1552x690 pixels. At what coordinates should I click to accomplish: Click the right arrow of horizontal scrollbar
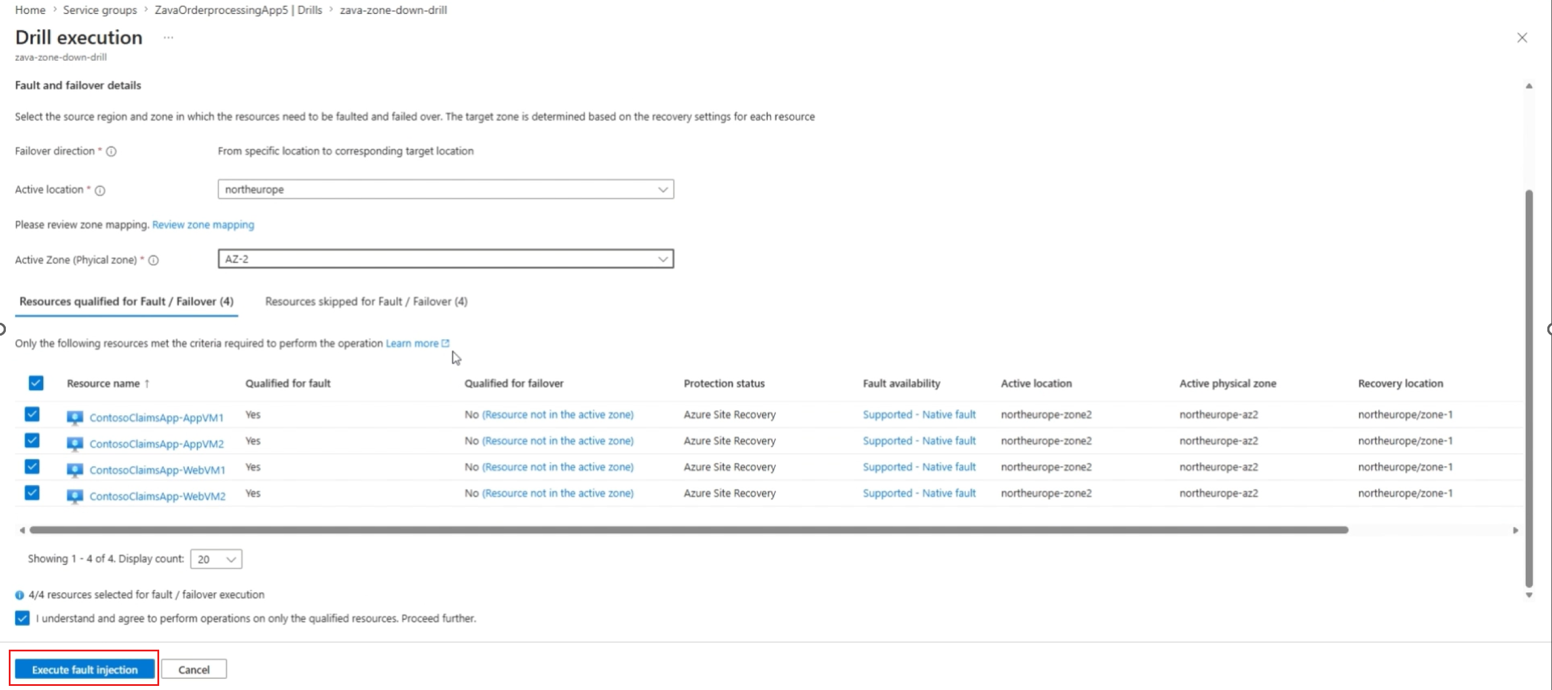(x=1515, y=530)
